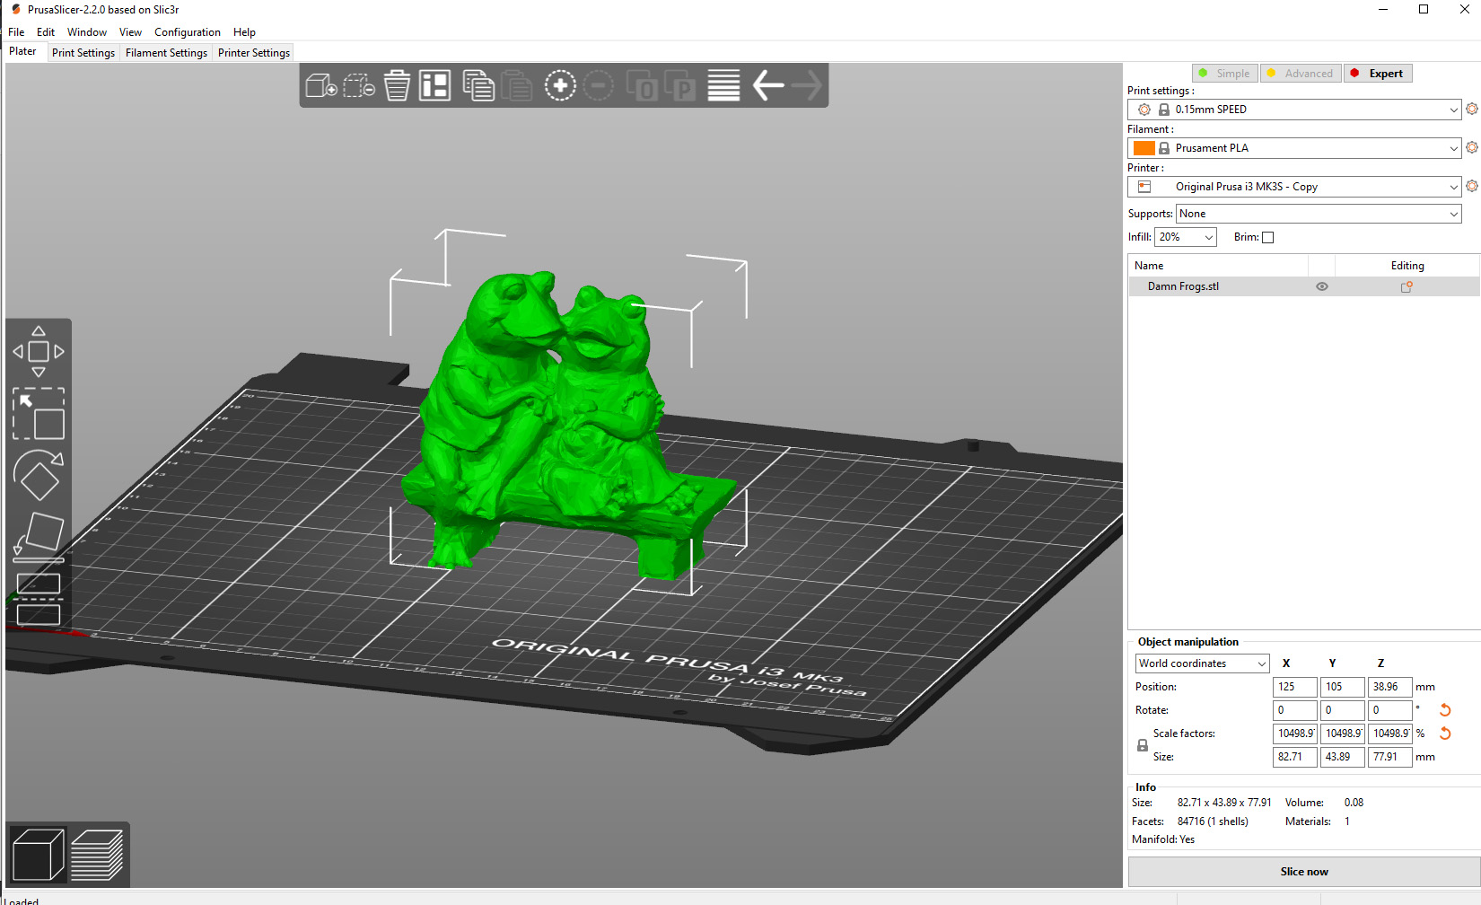Click the Delete selected object icon
The image size is (1481, 905).
pos(359,86)
